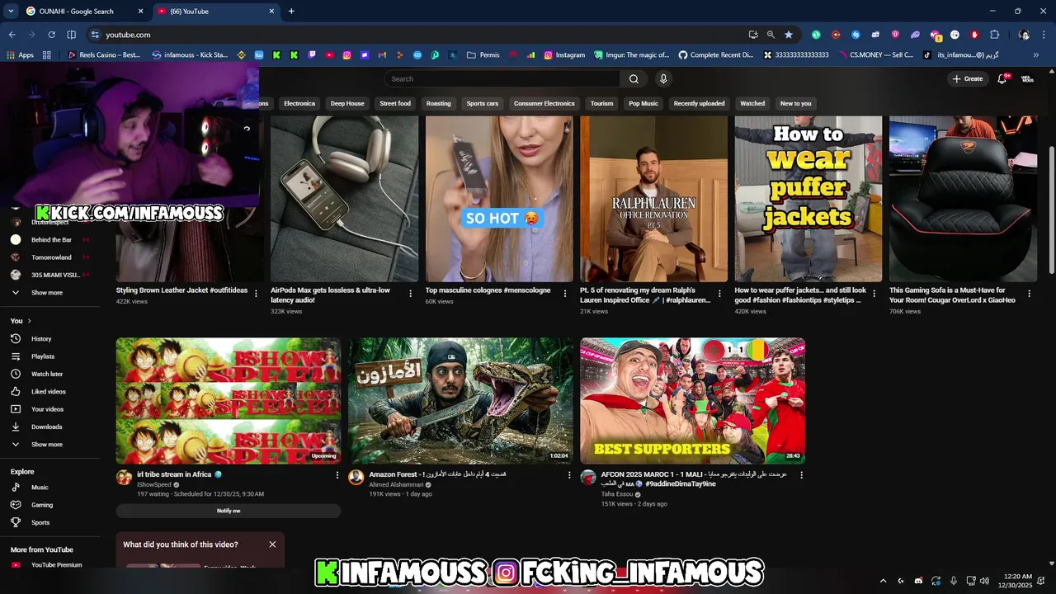Open Discord from the system tray

[x=918, y=581]
